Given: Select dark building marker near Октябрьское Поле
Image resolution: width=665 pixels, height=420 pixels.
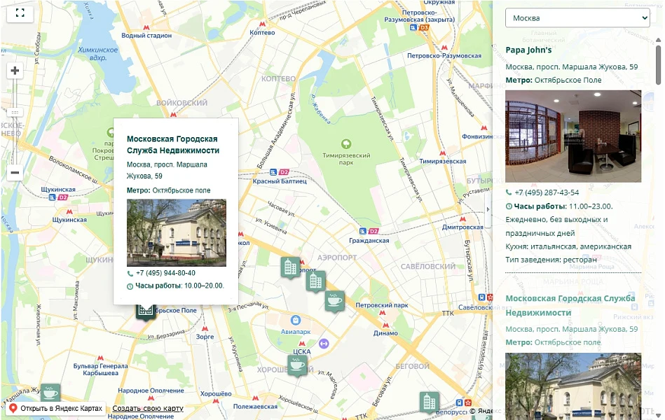Looking at the screenshot, I should click(x=146, y=312).
